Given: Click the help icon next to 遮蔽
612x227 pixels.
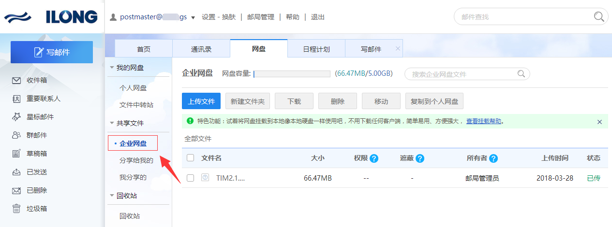Looking at the screenshot, I should coord(419,158).
